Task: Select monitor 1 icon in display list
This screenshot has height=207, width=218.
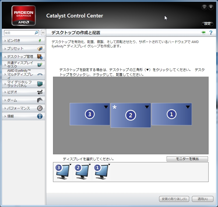Action: pyautogui.click(x=101, y=172)
